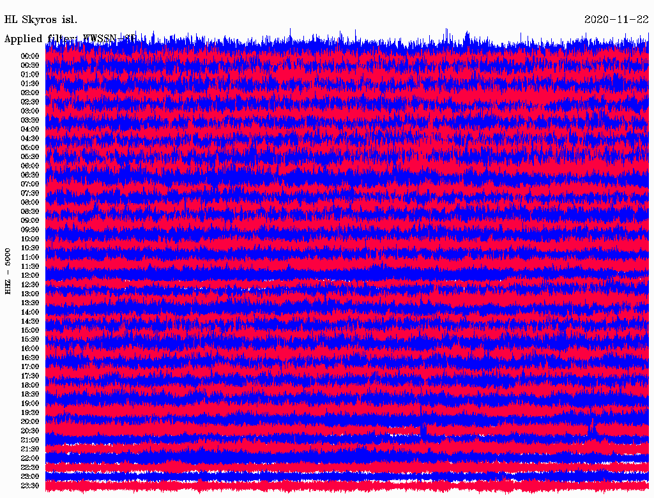Select the 10:30 time label

30,248
